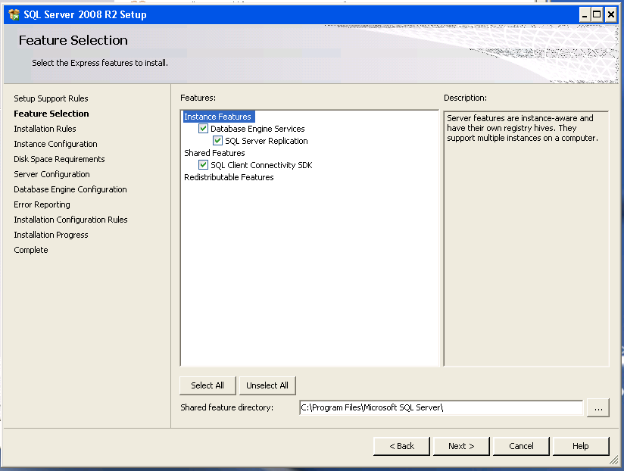This screenshot has height=471, width=624.
Task: Uncheck the SQL Server Replication checkbox
Action: pyautogui.click(x=217, y=140)
